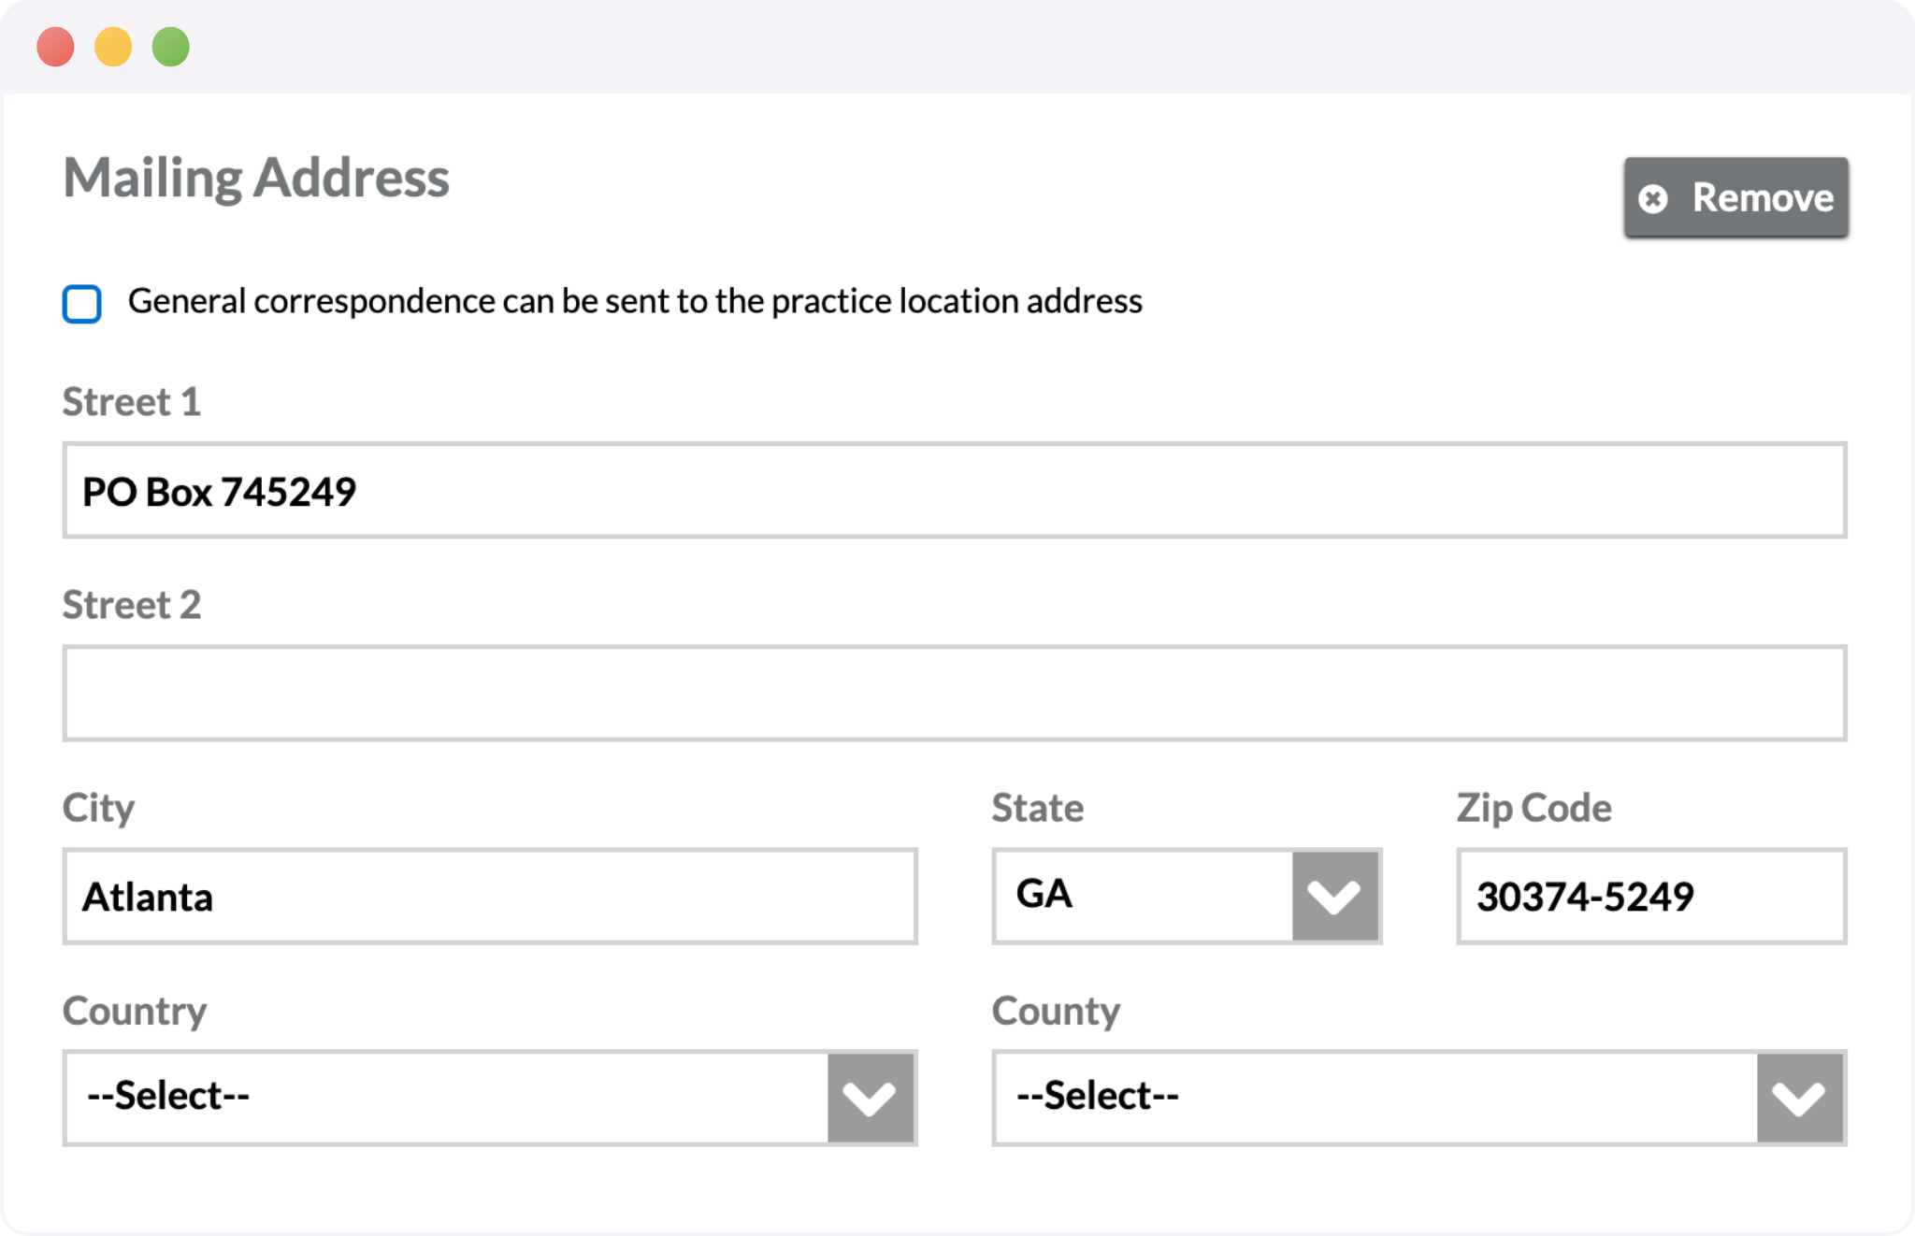Click the Zip Code label
Image resolution: width=1915 pixels, height=1236 pixels.
(1533, 808)
